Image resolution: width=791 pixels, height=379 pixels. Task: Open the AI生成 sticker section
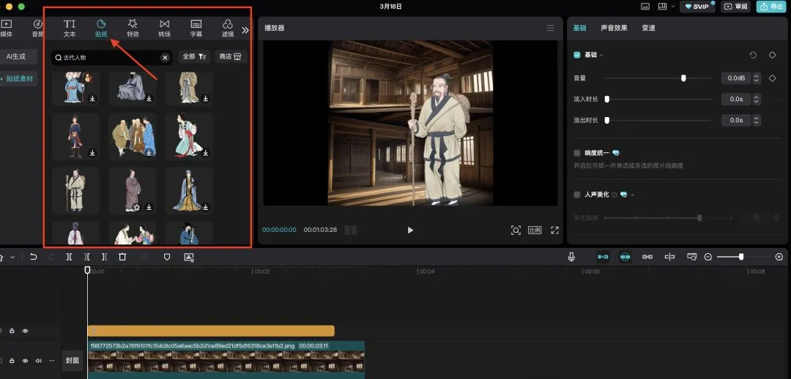tap(16, 56)
